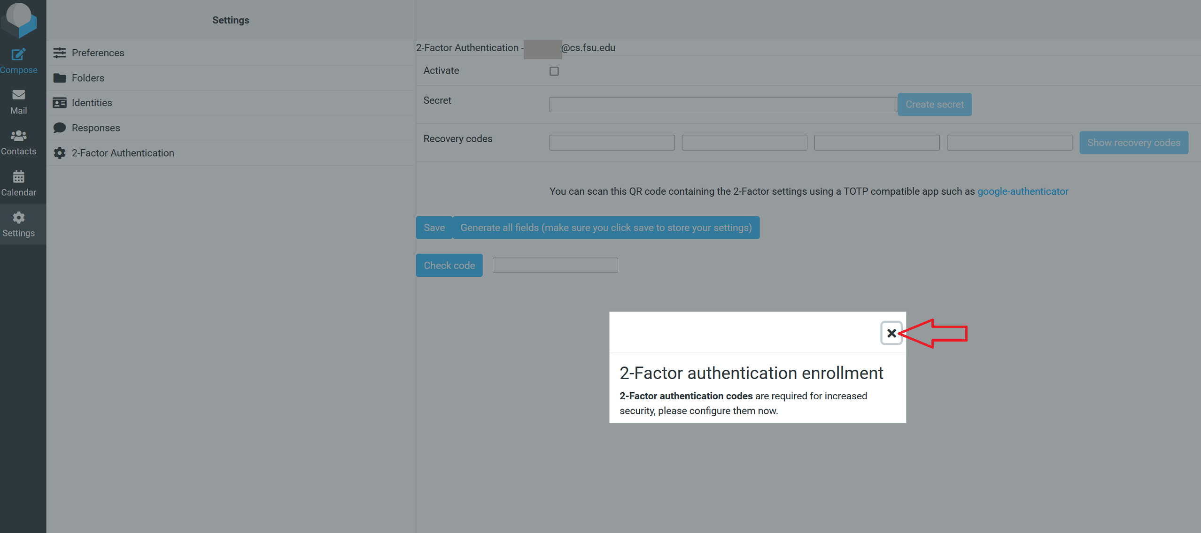Open the google-authenticator link
This screenshot has height=533, width=1201.
[1023, 191]
